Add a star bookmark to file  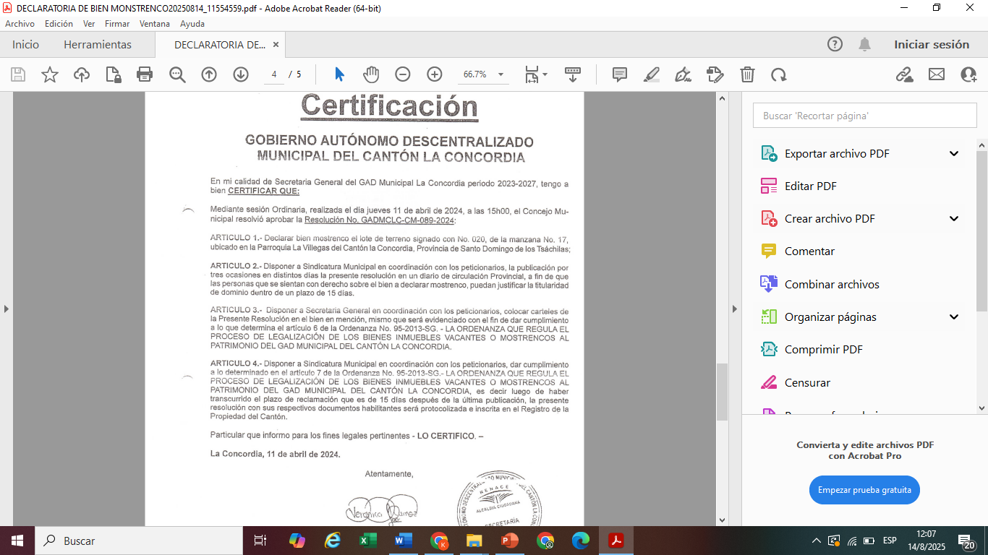click(50, 74)
